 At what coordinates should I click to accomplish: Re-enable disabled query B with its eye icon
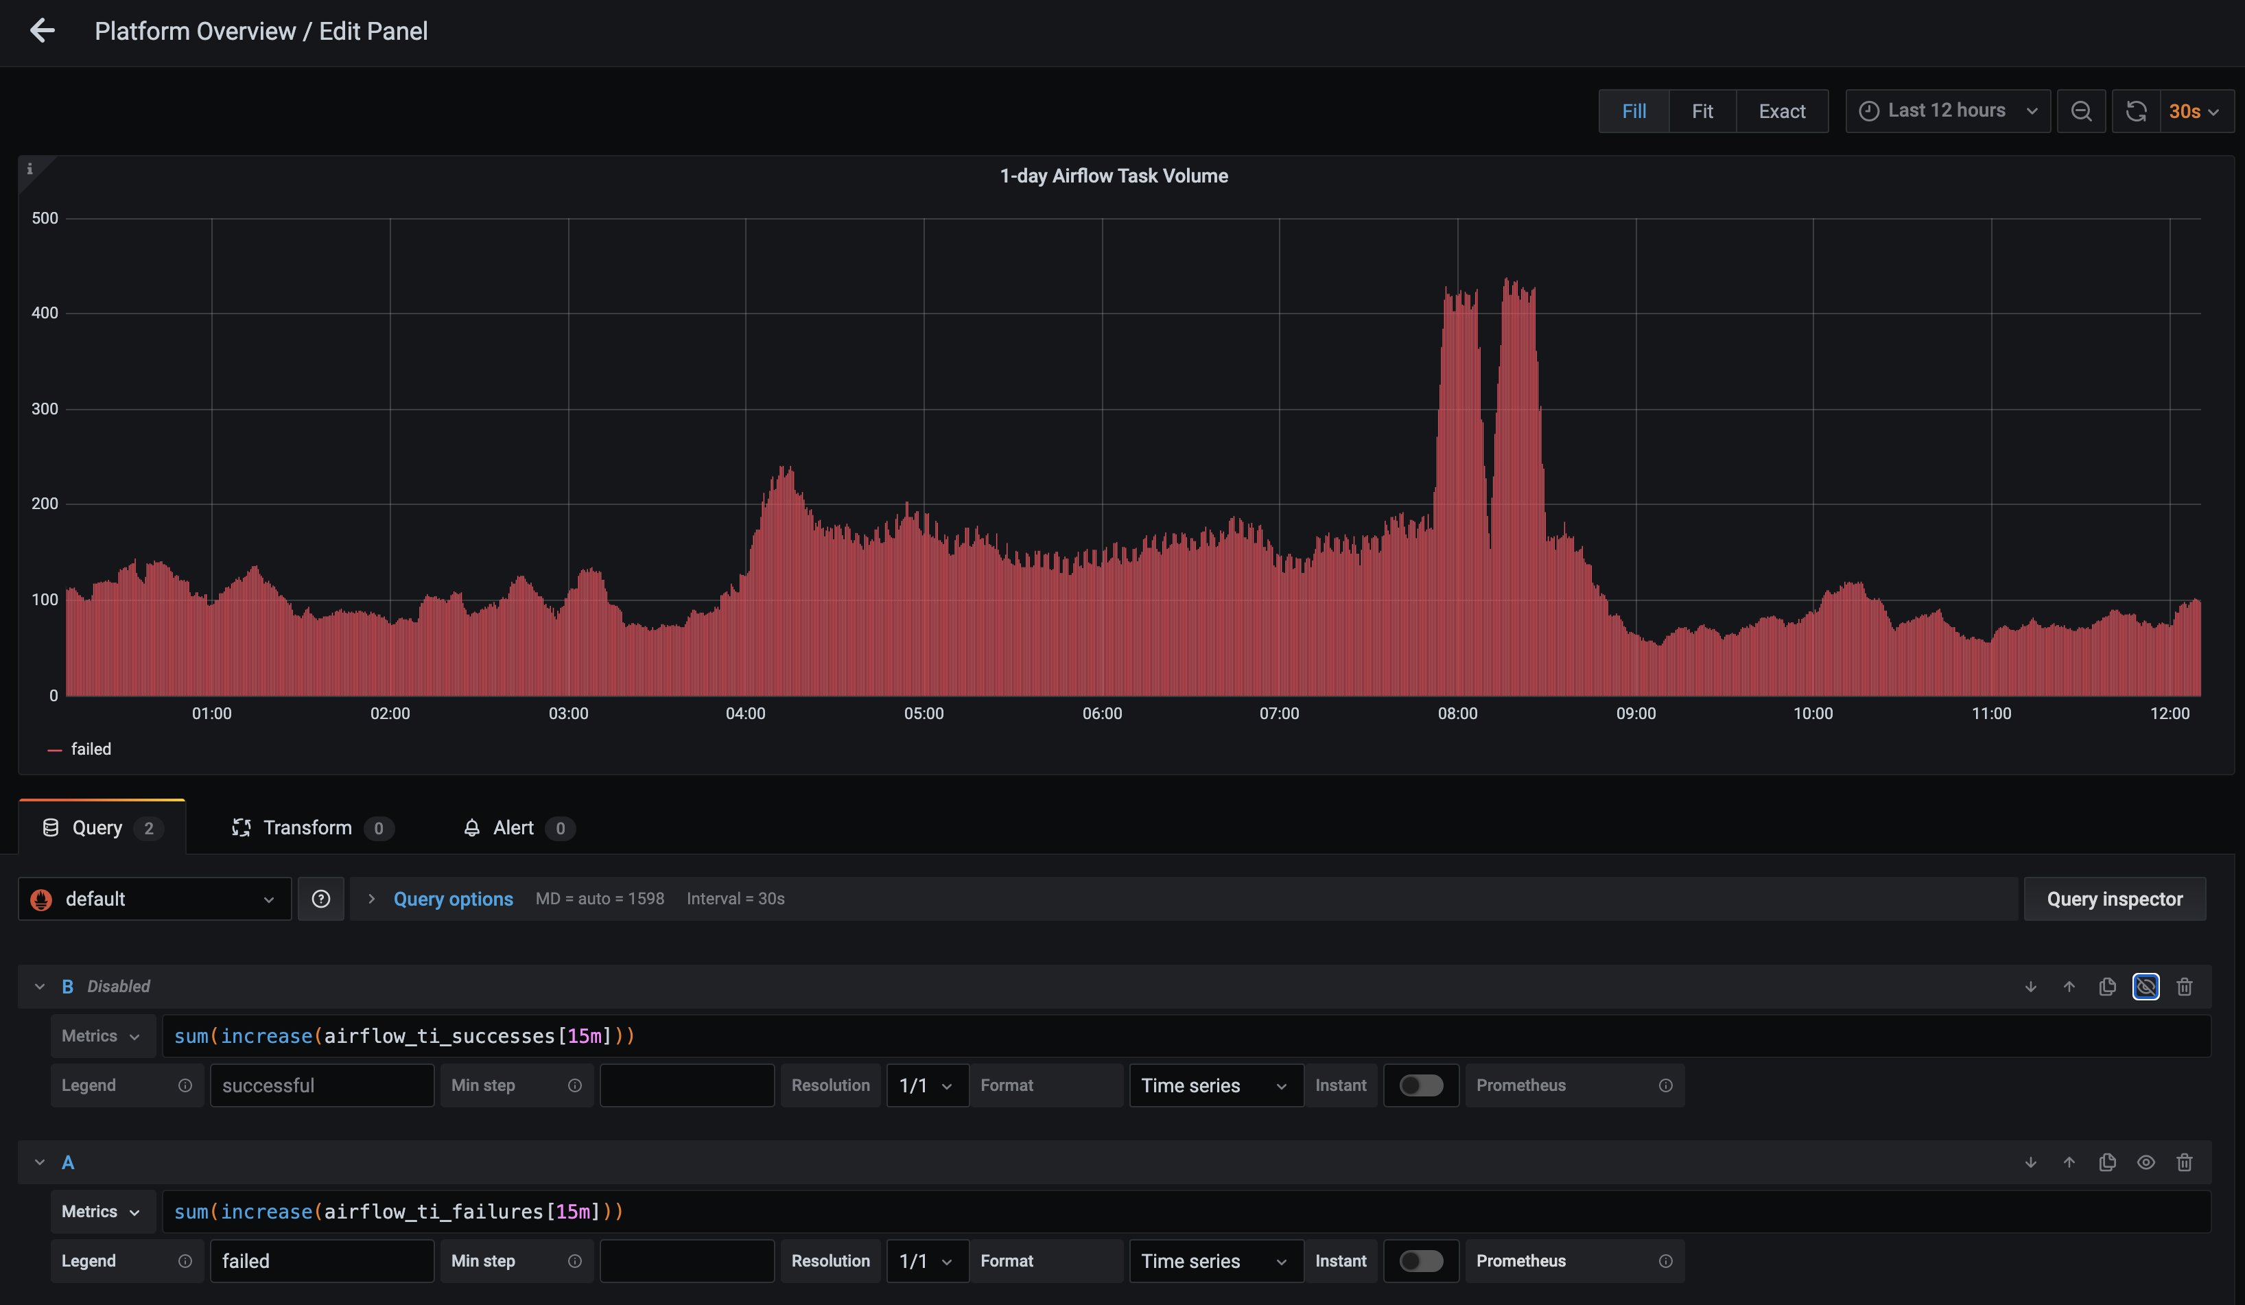click(2146, 986)
